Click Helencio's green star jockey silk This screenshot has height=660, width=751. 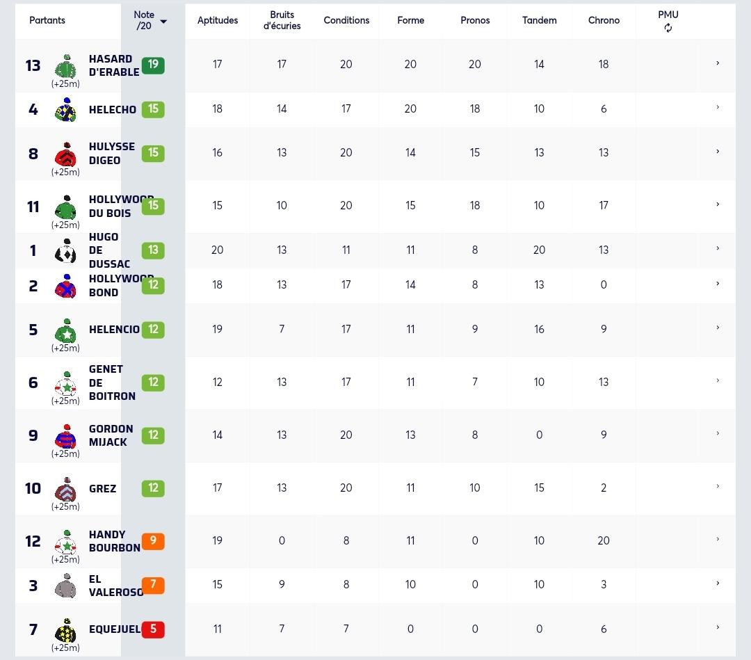tap(66, 330)
